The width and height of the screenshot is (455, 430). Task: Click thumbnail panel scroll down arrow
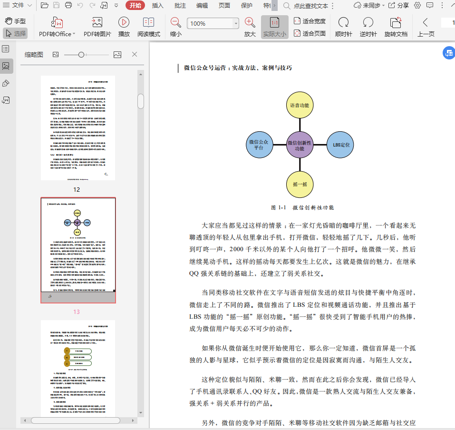[141, 412]
